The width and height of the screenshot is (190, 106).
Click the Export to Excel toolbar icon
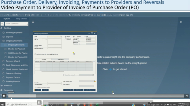(17, 15)
